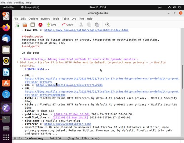The image size is (184, 143).
Task: Click the volume speaker icon in top bar
Action: click(x=174, y=7)
